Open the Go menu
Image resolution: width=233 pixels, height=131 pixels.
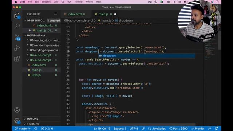pyautogui.click(x=63, y=2)
